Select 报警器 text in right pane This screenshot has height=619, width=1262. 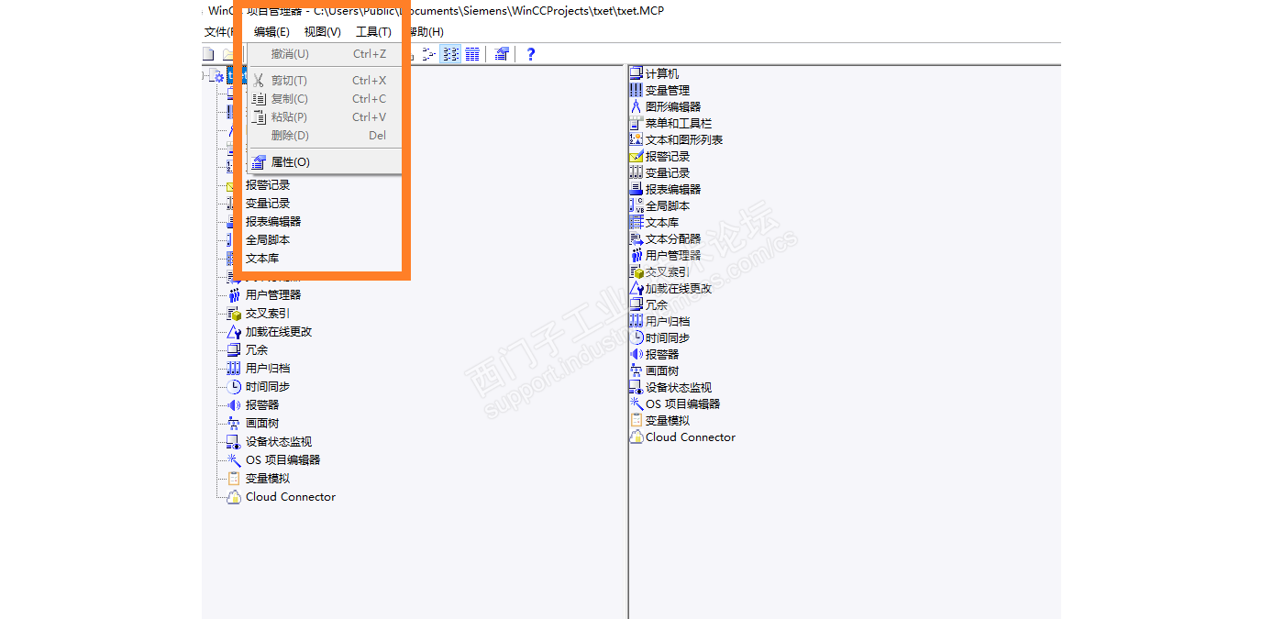coord(662,355)
